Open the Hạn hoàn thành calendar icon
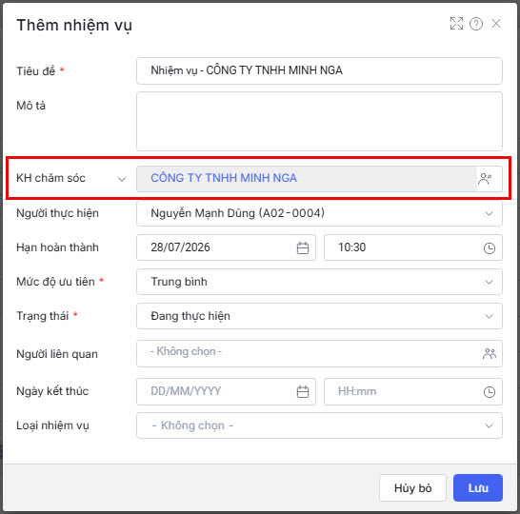The height and width of the screenshot is (514, 520). pos(303,247)
